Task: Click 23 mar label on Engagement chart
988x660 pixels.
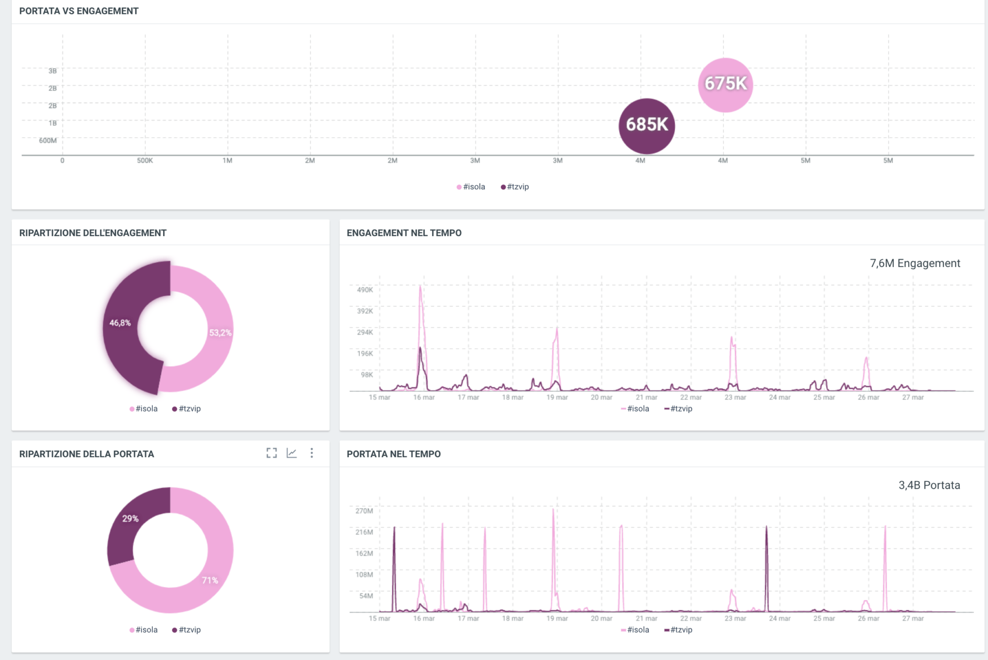Action: pyautogui.click(x=735, y=397)
